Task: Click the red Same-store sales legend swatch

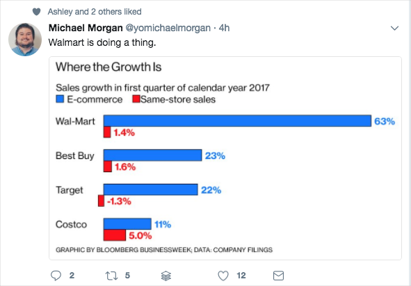Action: [x=136, y=99]
